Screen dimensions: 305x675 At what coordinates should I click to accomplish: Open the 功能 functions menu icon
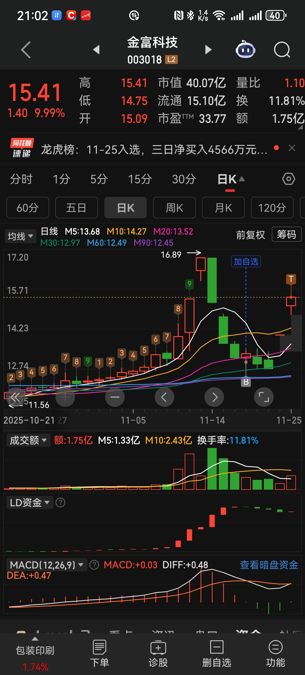click(275, 654)
